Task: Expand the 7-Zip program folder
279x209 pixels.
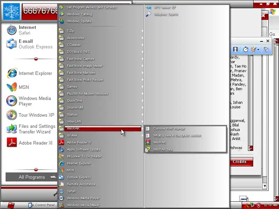Action: 101,31
